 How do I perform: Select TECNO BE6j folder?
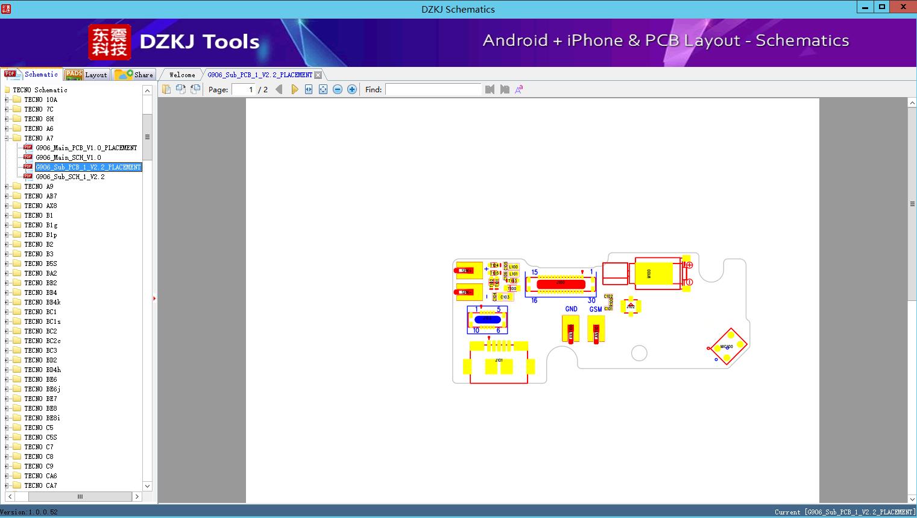coord(42,389)
